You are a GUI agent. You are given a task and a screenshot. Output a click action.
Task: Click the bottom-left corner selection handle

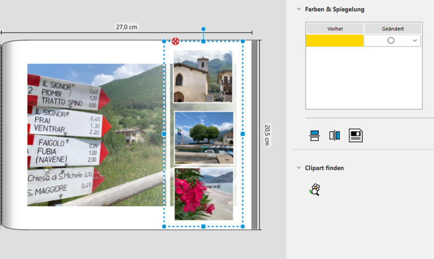(x=164, y=226)
